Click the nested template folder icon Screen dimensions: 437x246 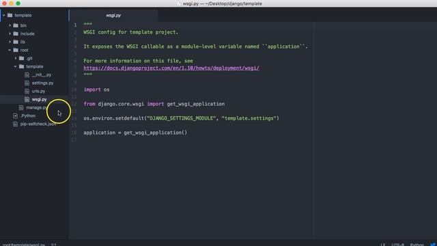pos(22,67)
